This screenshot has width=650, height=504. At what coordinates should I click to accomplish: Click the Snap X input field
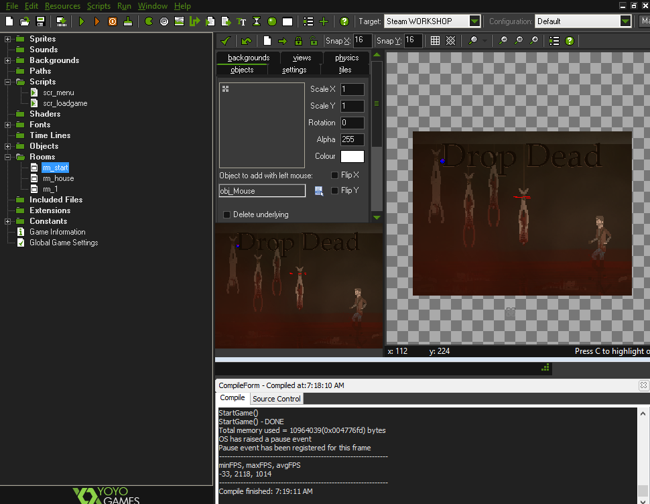(x=362, y=41)
